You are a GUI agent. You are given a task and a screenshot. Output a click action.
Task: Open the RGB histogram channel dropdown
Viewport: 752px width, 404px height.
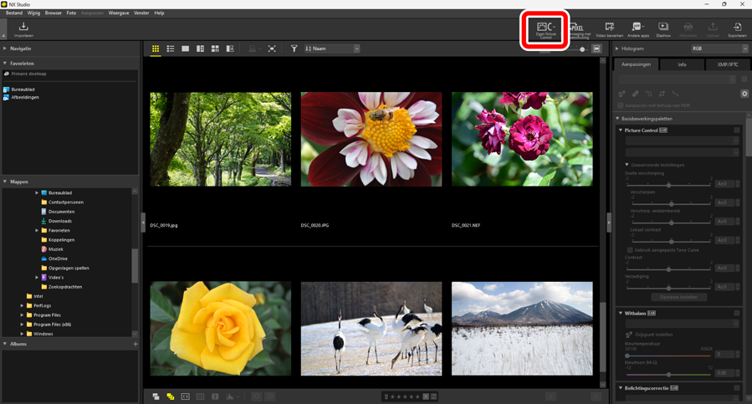(x=718, y=49)
